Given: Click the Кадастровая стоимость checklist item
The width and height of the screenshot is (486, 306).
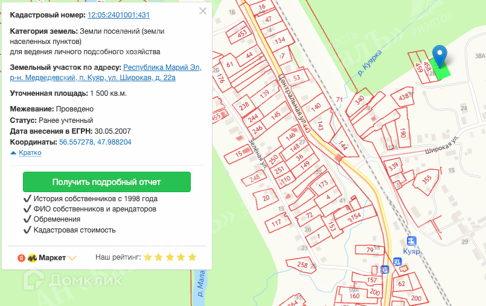Looking at the screenshot, I should pyautogui.click(x=69, y=230).
